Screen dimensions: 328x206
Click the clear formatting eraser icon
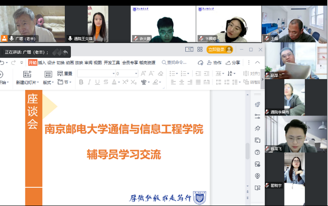161,74
